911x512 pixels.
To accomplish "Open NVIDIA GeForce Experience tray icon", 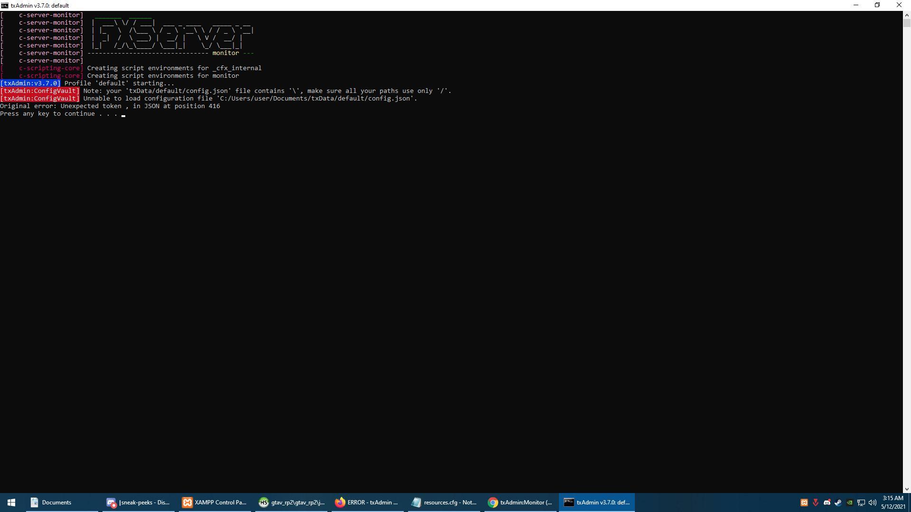I will pos(849,503).
